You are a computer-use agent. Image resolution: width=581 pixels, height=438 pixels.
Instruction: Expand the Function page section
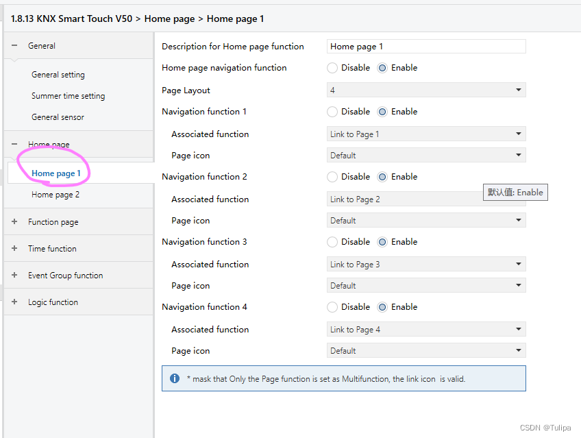tap(14, 221)
